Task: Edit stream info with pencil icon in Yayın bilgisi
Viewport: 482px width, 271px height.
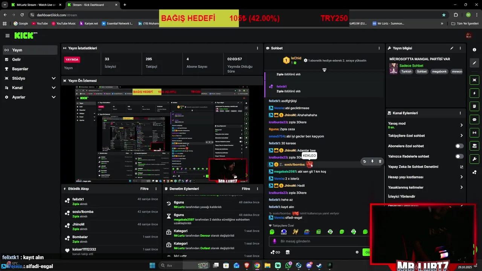Action: coord(451,48)
